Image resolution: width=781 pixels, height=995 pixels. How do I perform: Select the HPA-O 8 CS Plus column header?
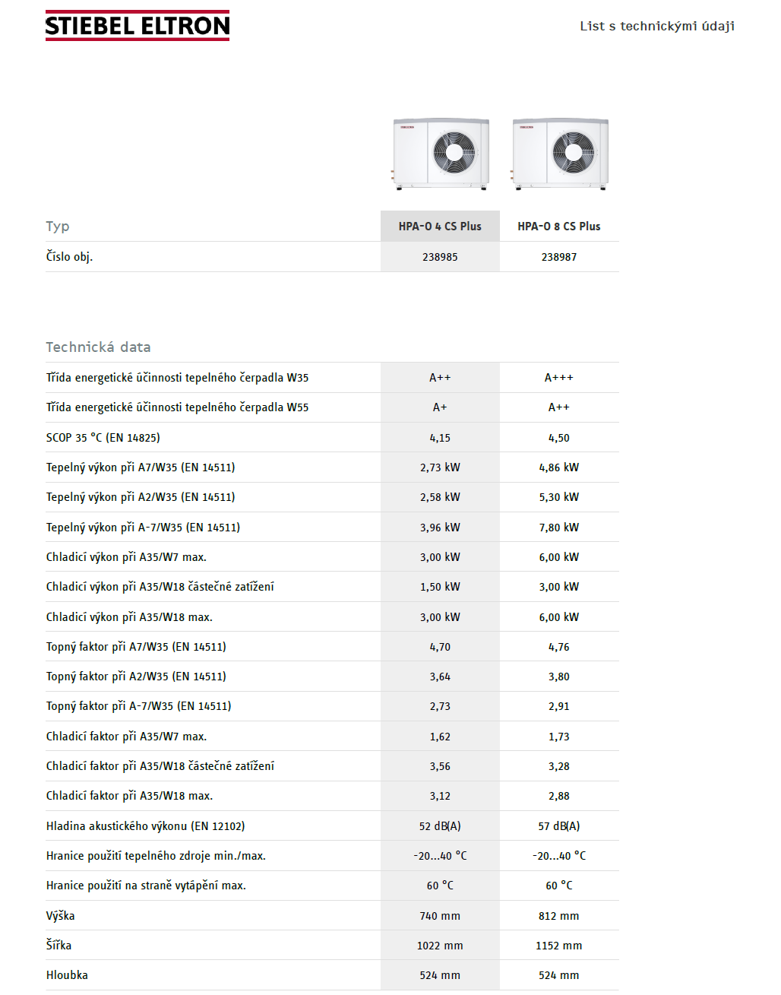pos(559,227)
